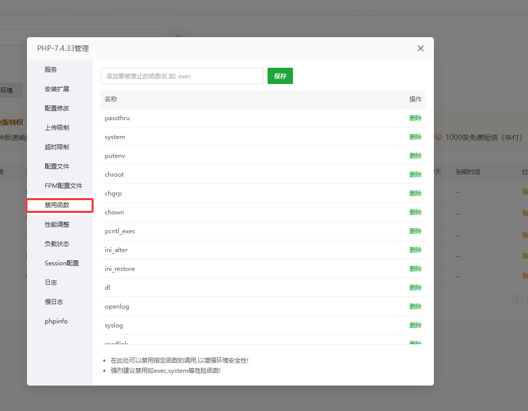Delete the dl function entry

(x=415, y=288)
